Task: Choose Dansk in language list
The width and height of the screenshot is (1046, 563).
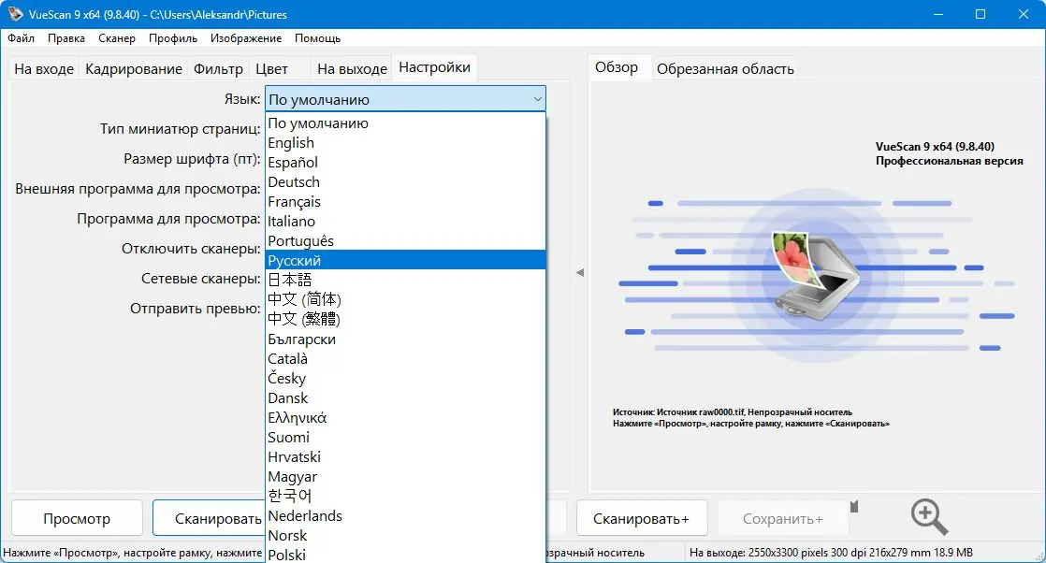Action: [406, 397]
